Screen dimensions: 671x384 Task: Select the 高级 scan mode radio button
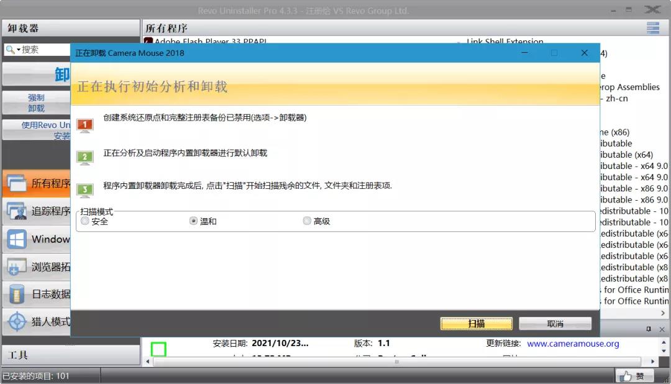(x=307, y=221)
